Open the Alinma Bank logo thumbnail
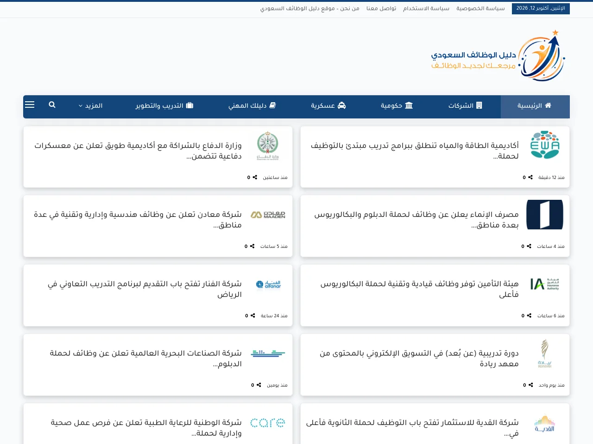 pos(545,215)
